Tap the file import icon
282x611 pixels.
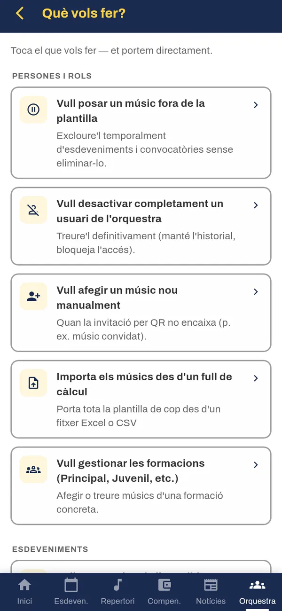pos(33,383)
